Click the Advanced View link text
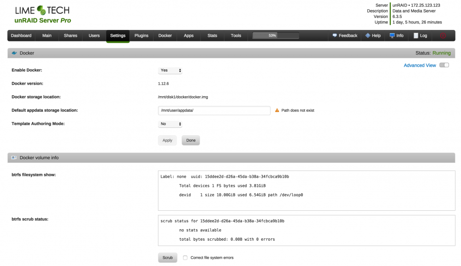The width and height of the screenshot is (461, 266). [420, 65]
